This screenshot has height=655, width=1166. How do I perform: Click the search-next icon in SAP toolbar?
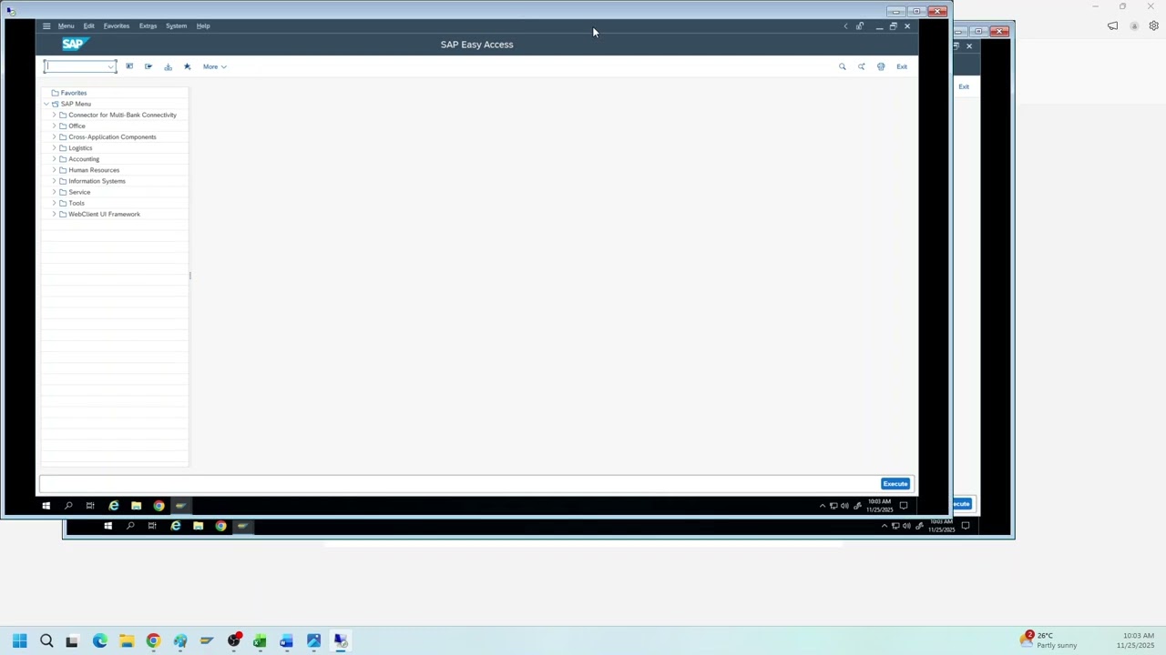click(861, 66)
